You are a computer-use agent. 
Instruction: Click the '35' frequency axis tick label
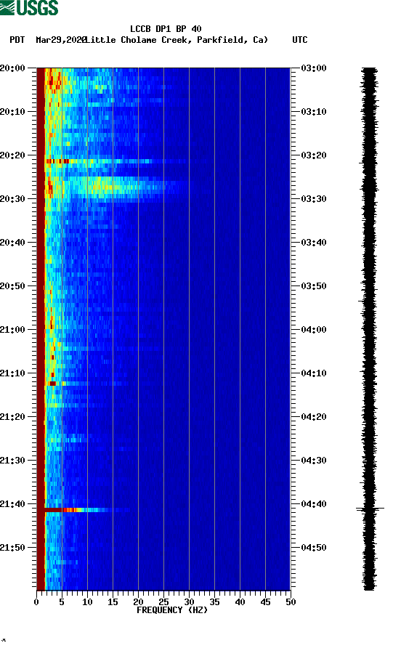[214, 602]
